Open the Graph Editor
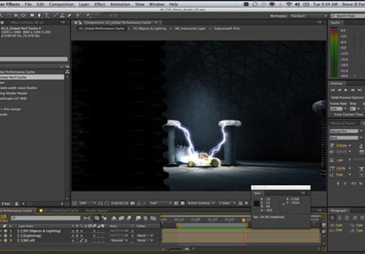The width and height of the screenshot is (365, 254). 153,218
